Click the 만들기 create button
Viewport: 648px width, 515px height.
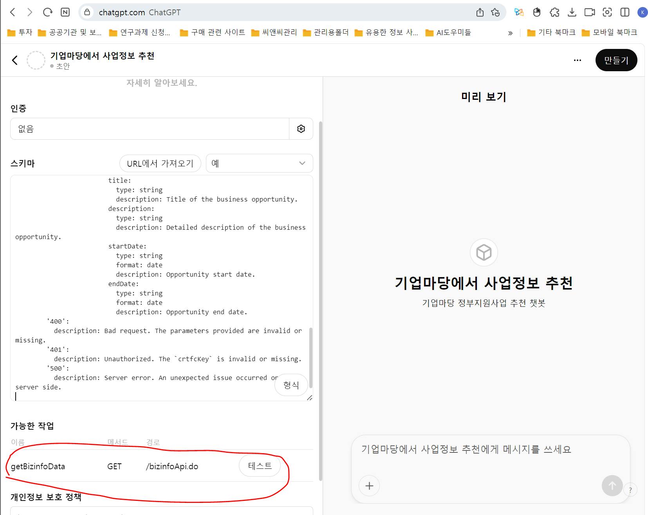pos(616,60)
